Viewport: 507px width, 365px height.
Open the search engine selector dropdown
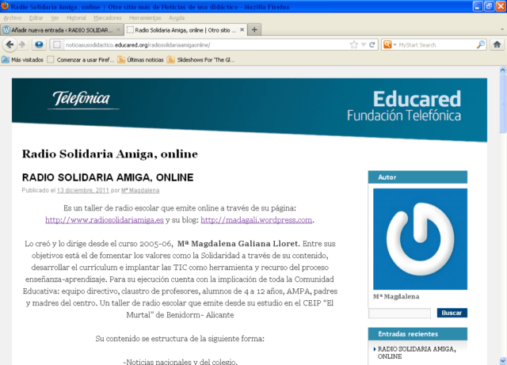coord(390,44)
